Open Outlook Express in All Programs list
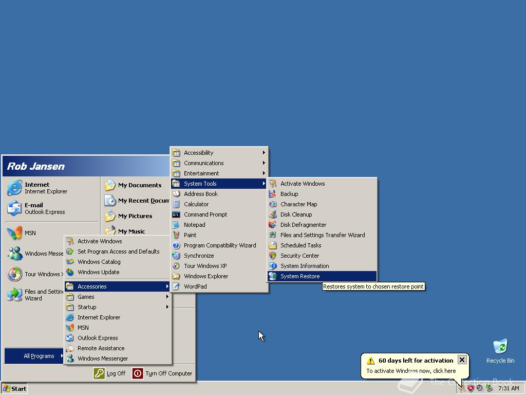This screenshot has height=395, width=526. [118, 338]
